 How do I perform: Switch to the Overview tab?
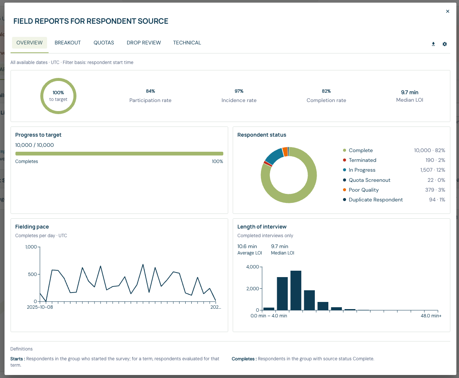29,43
